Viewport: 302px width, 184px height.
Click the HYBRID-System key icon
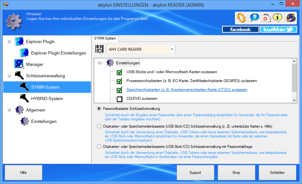click(x=24, y=98)
